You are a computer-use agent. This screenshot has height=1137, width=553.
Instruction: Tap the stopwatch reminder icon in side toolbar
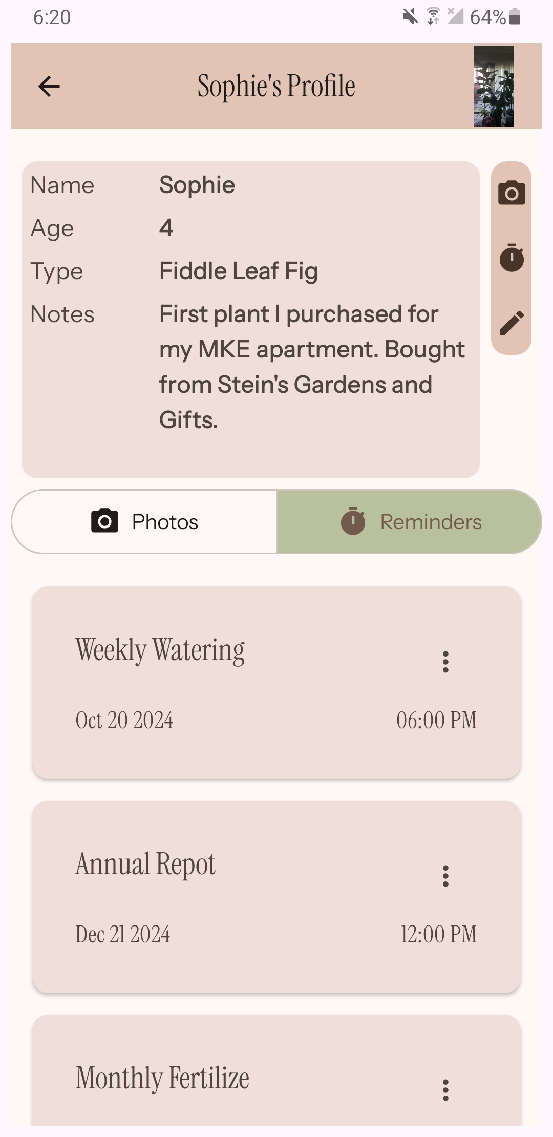512,258
